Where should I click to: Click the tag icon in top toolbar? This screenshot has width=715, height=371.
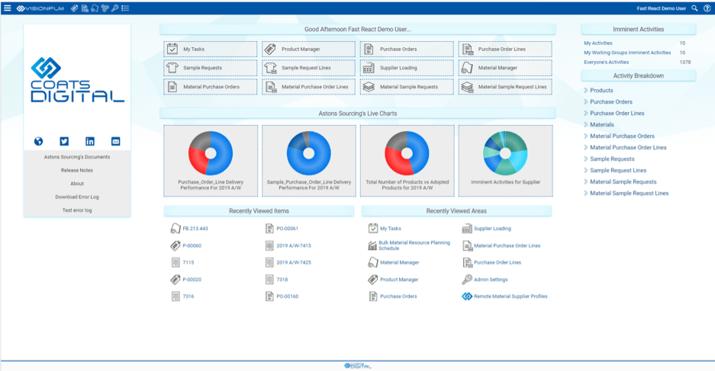point(74,8)
